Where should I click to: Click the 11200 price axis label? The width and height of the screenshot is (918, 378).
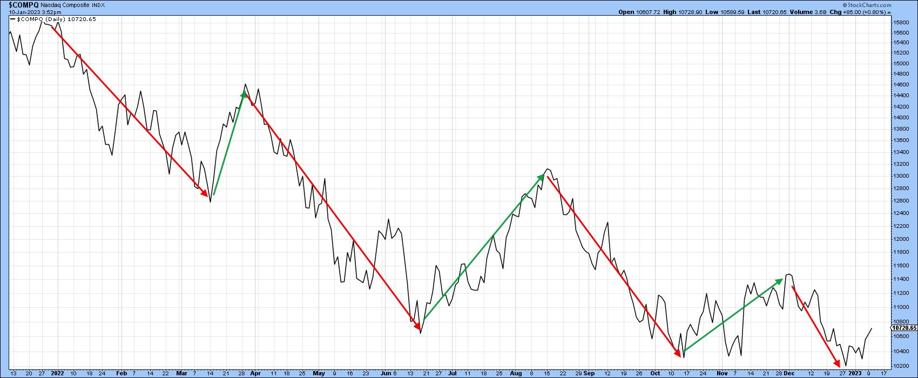pos(901,293)
